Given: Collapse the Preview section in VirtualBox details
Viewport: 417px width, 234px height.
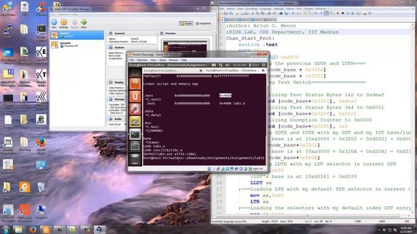Looking at the screenshot, I should tap(170, 33).
